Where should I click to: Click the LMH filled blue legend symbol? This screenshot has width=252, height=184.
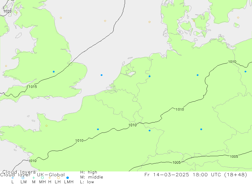68,178
